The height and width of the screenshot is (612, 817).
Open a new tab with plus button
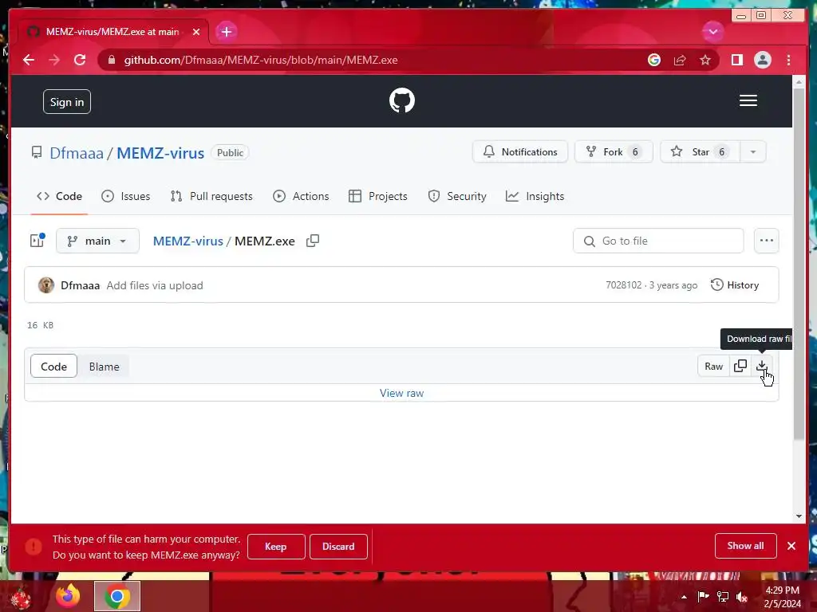click(x=226, y=32)
